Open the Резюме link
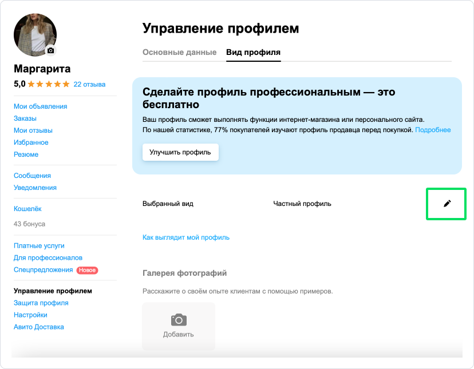 coord(26,154)
